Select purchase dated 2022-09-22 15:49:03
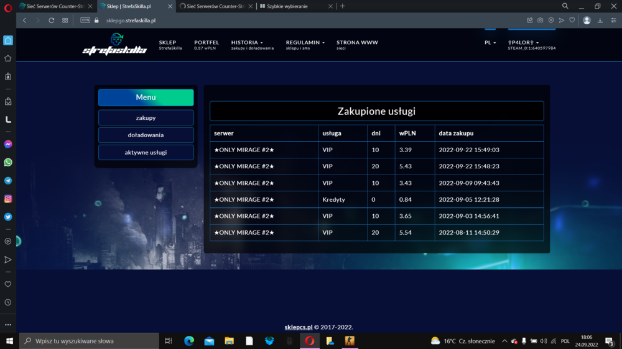622x349 pixels. pyautogui.click(x=469, y=150)
